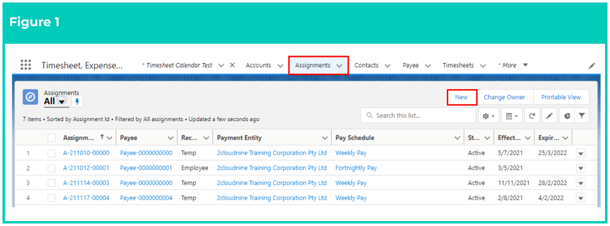
Task: Open row actions for A-211010-00000
Action: click(x=581, y=154)
